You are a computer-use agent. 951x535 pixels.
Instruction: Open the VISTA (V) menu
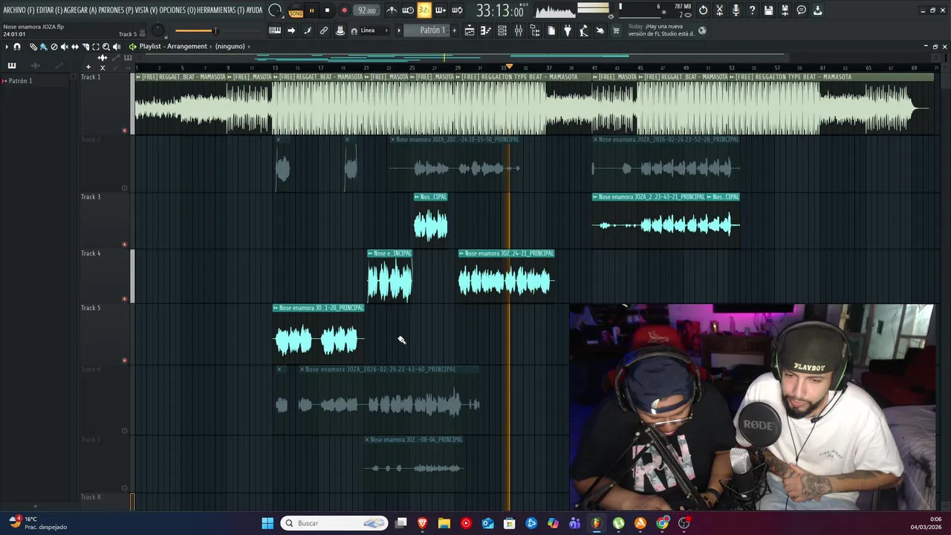pos(146,10)
